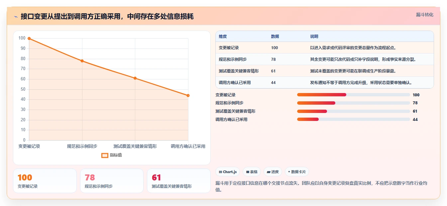The height and width of the screenshot is (206, 447).
Task: Click the 漏斗转化 label in the header
Action: coord(425,15)
